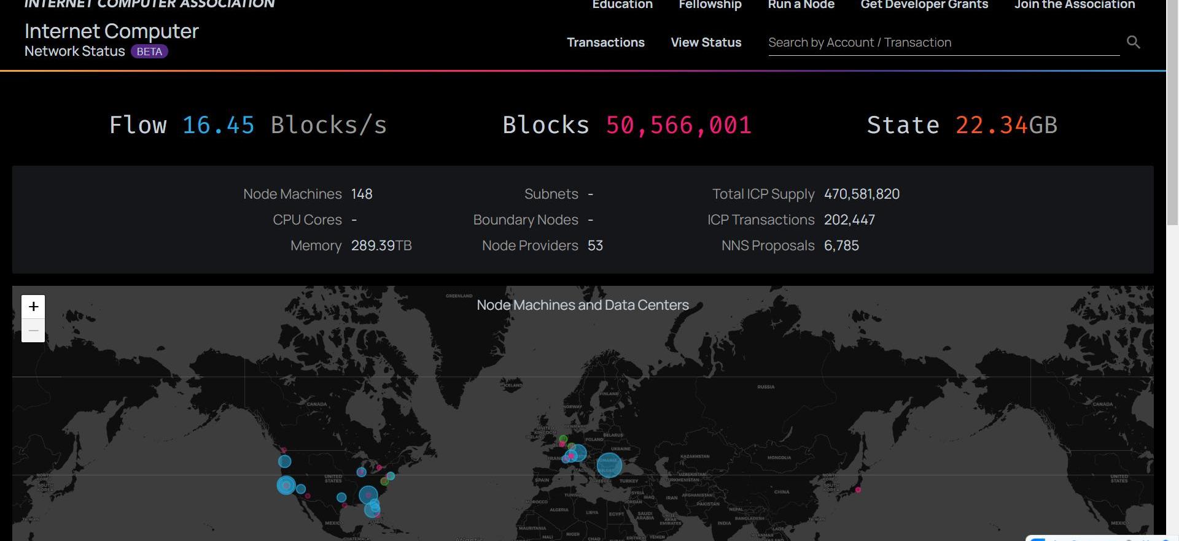
Task: Open the Fellowship menu link
Action: pyautogui.click(x=710, y=5)
